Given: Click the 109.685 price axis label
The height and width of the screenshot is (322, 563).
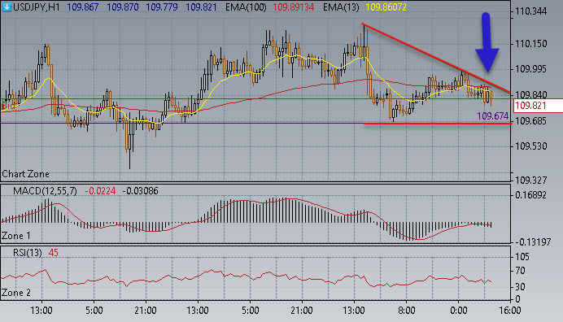Looking at the screenshot, I should point(531,121).
